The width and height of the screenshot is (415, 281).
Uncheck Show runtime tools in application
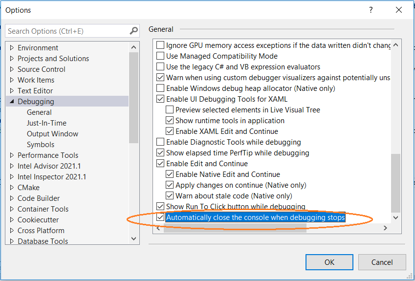click(170, 120)
